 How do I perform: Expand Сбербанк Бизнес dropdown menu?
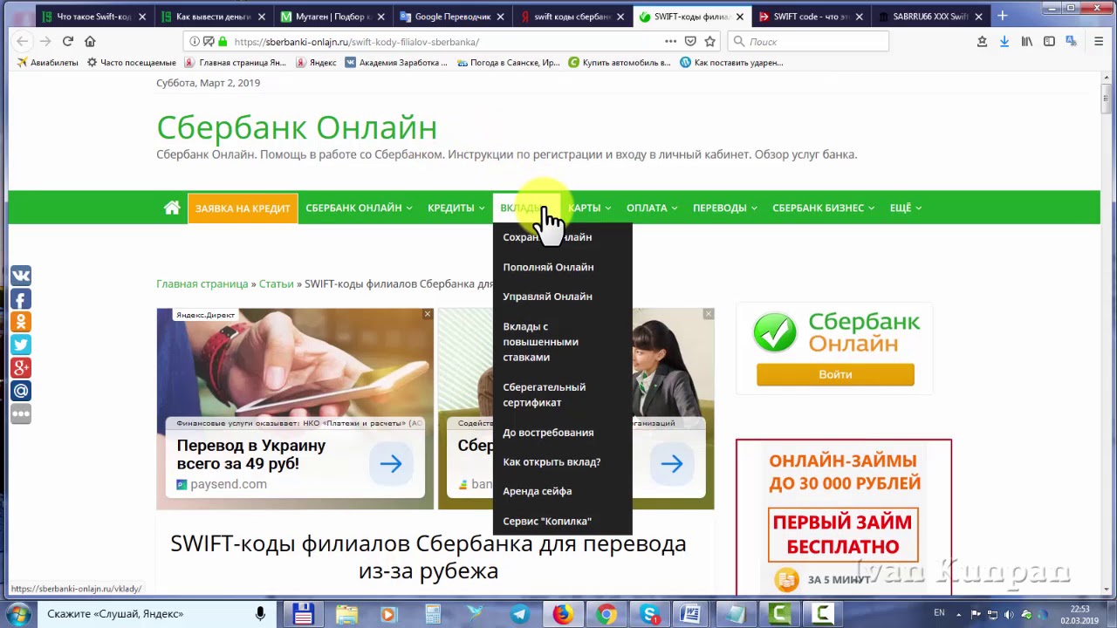pos(823,208)
